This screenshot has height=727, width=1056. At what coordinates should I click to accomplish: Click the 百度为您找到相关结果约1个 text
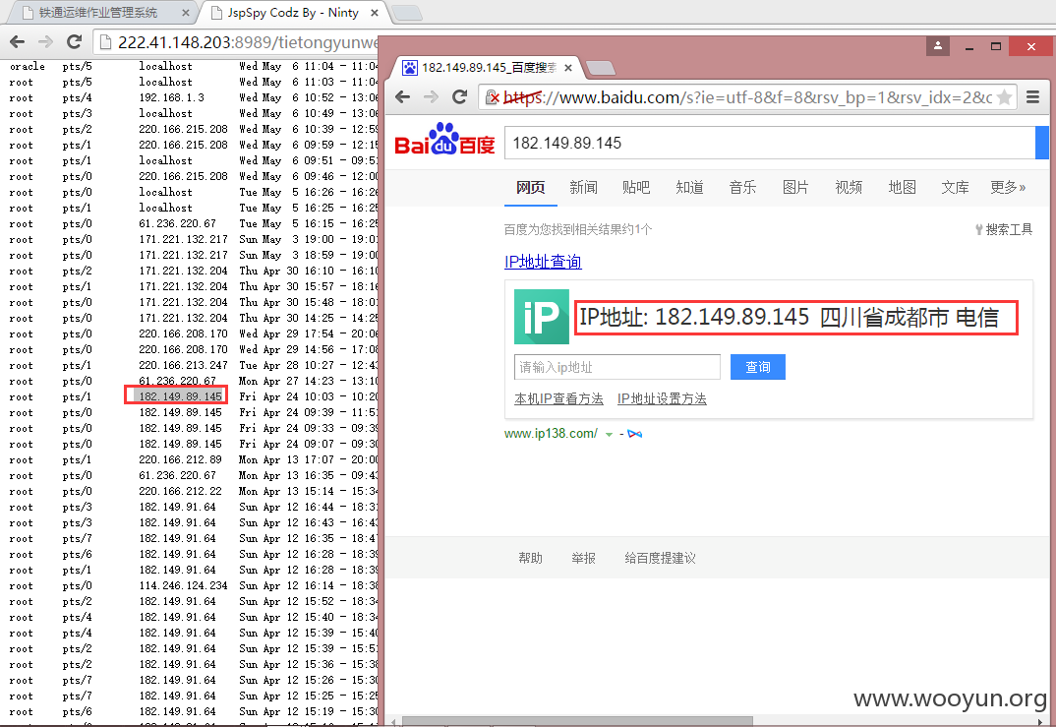coord(578,230)
